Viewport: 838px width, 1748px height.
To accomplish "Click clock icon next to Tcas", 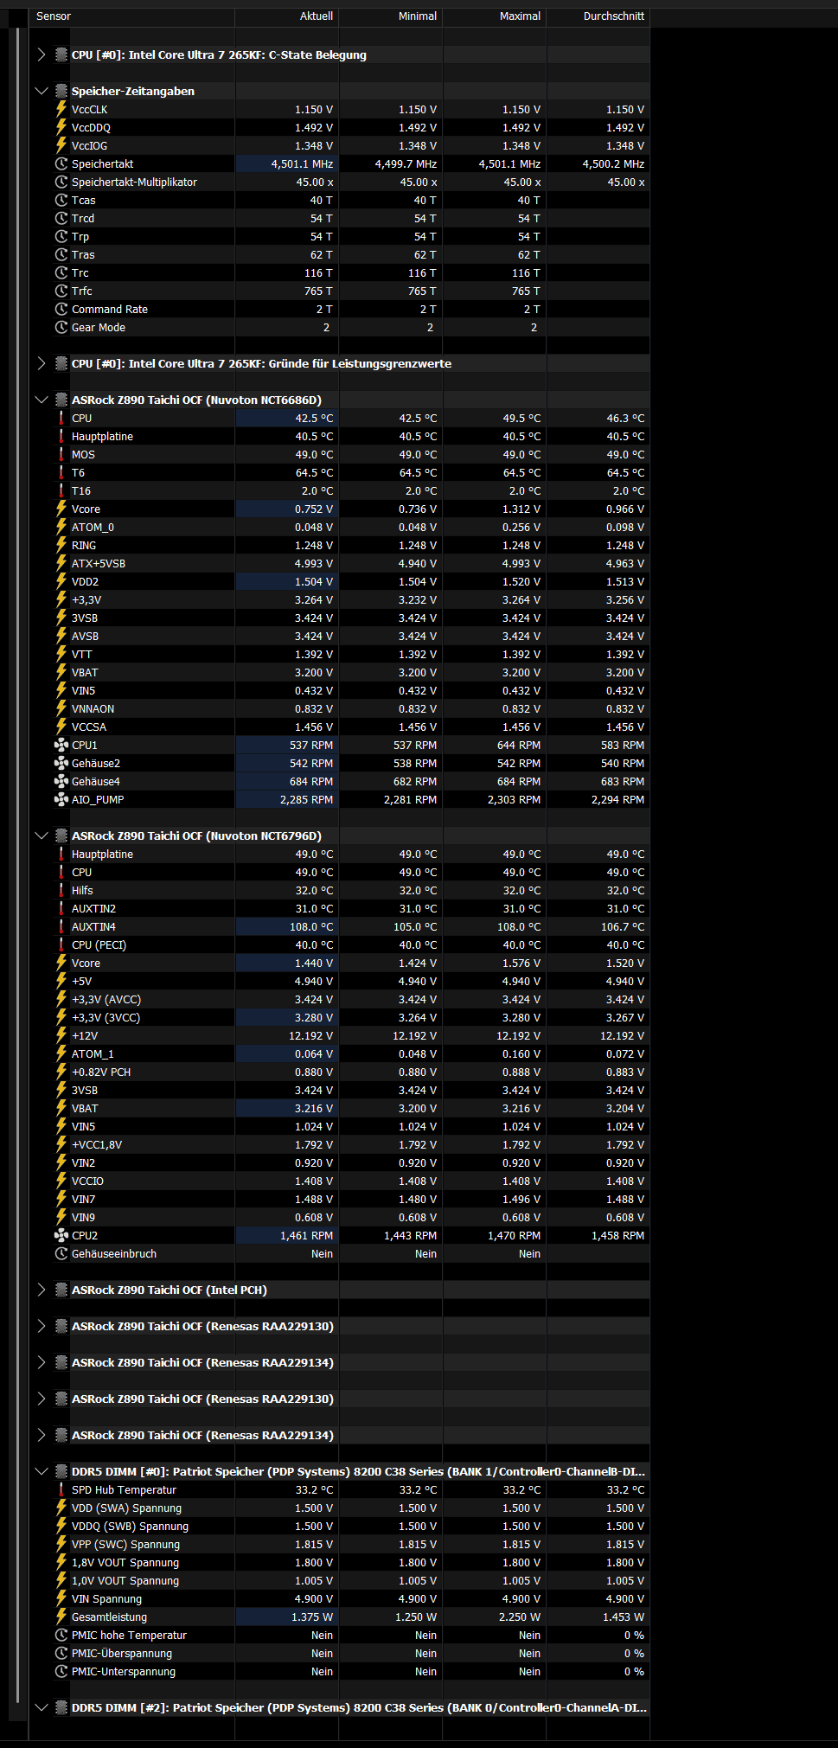I will (61, 200).
